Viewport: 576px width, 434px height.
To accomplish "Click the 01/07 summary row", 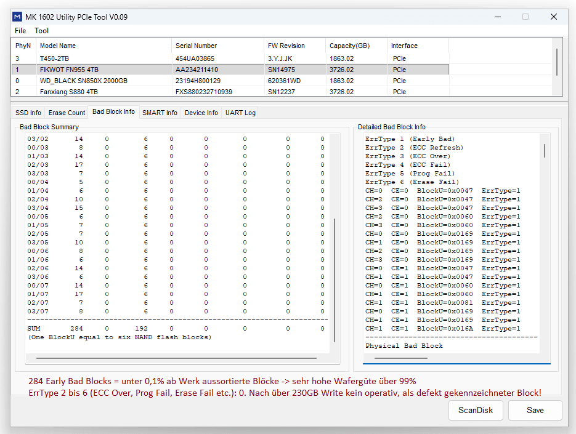I will (x=176, y=294).
